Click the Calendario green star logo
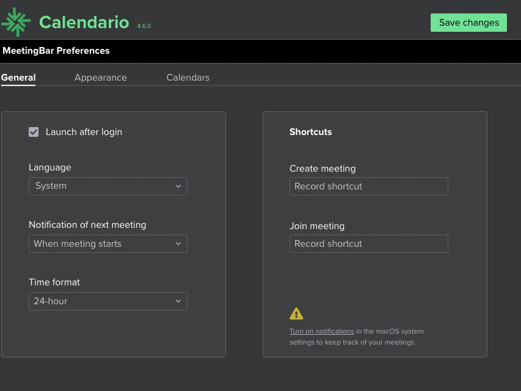Viewport: 521px width, 391px height. [x=16, y=22]
